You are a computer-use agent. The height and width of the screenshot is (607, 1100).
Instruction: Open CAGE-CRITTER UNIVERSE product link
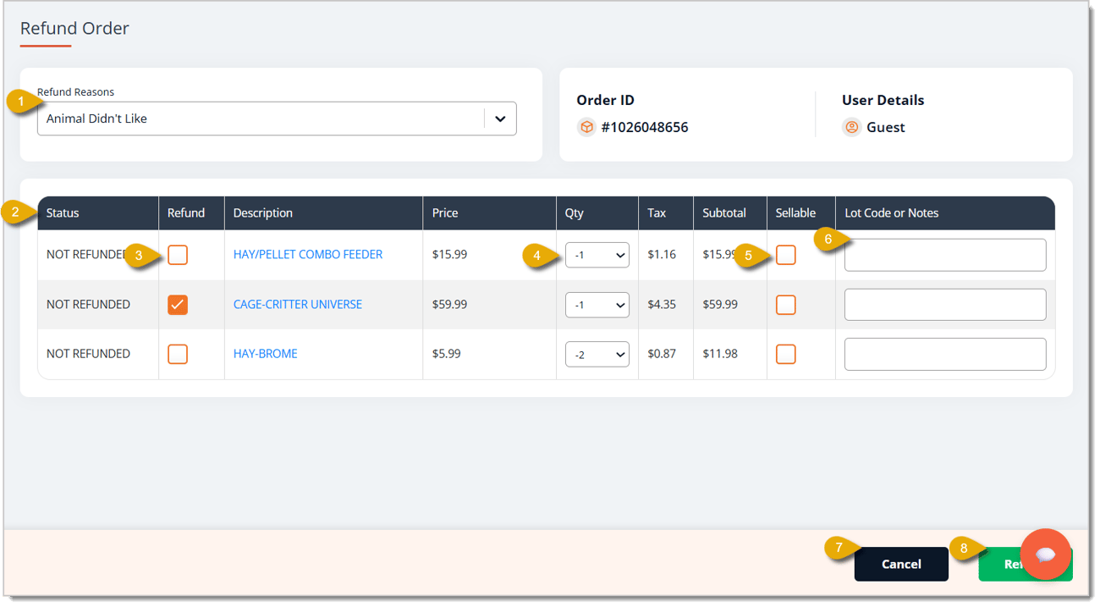pos(298,304)
